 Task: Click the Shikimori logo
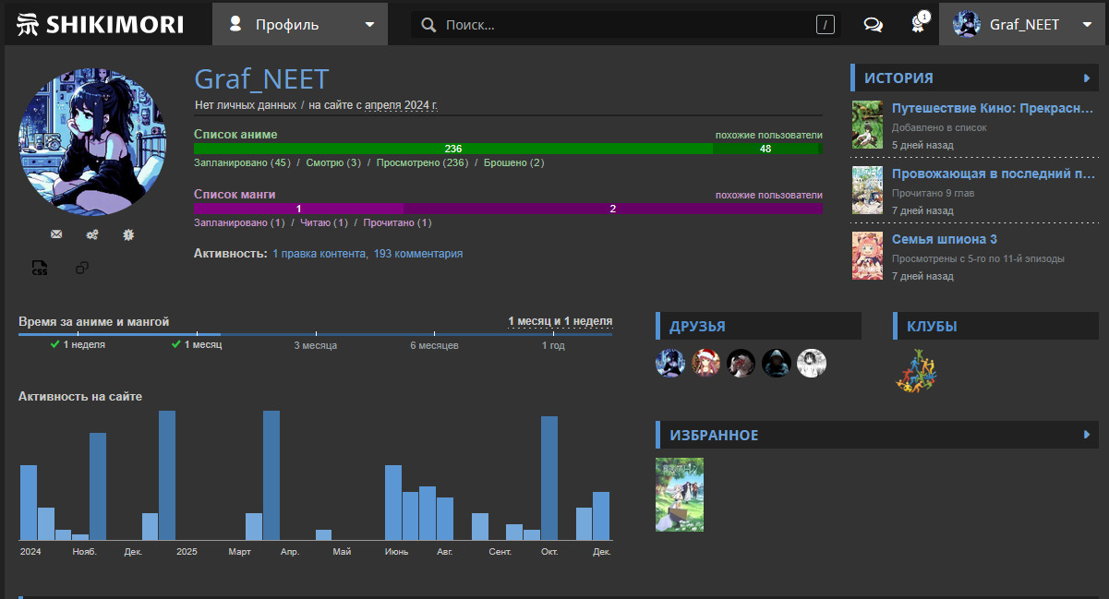pyautogui.click(x=101, y=25)
